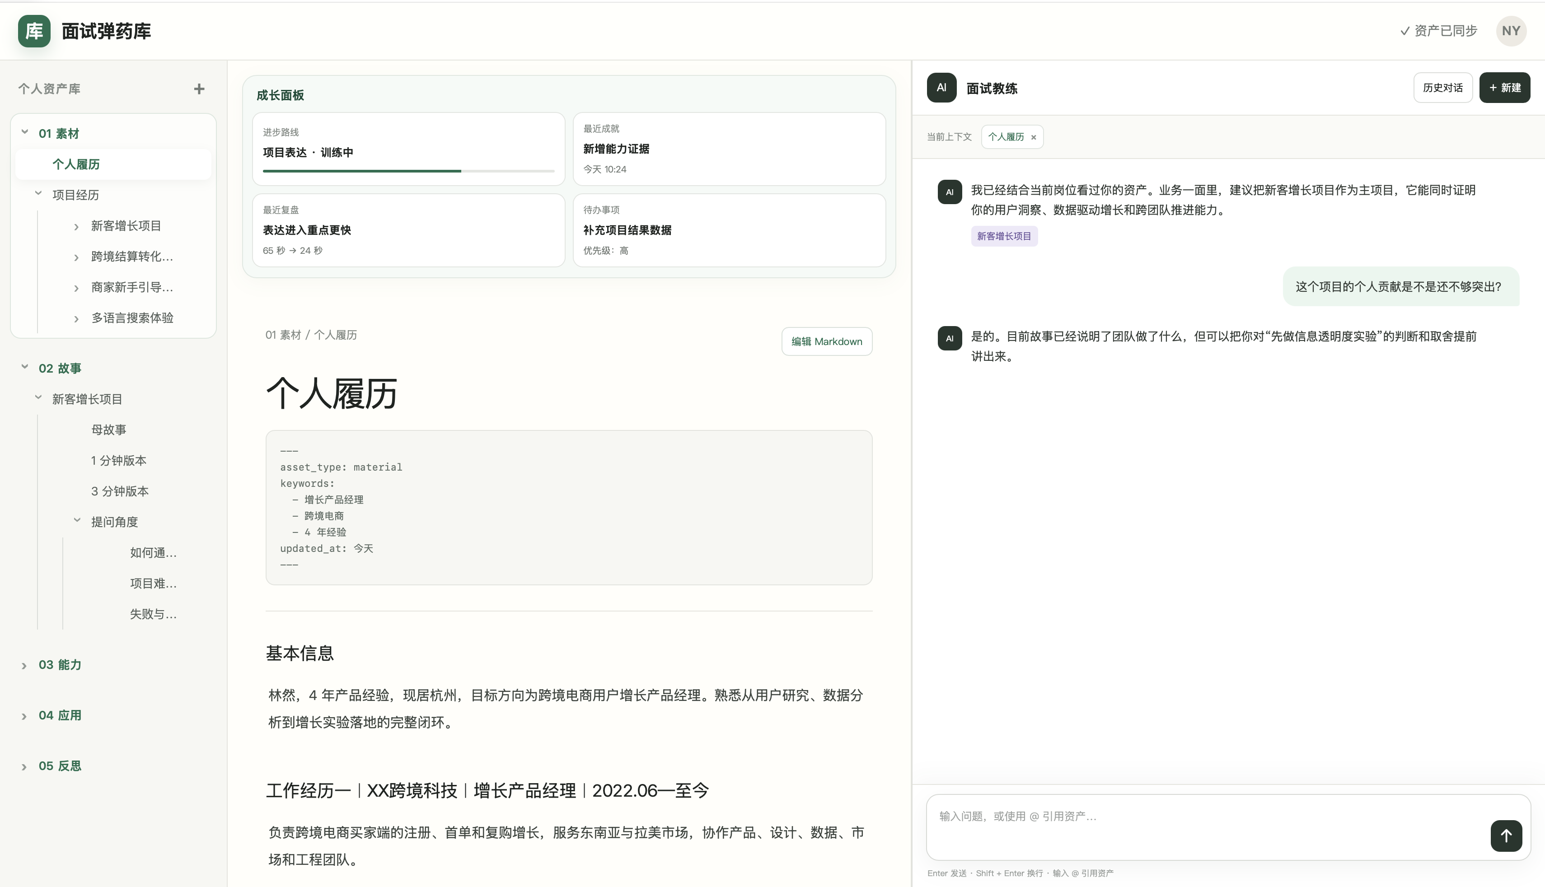Image resolution: width=1545 pixels, height=887 pixels.
Task: Open the 进步路线 card
Action: point(408,149)
